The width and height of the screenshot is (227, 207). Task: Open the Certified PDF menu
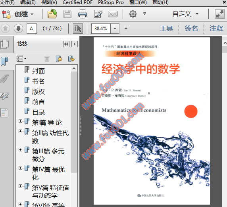[x=78, y=2]
